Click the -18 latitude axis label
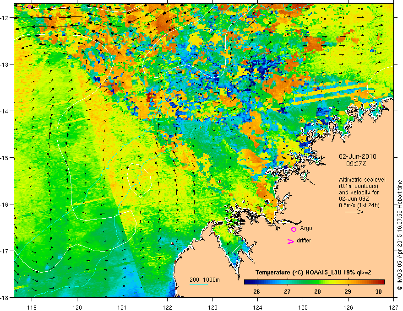The image size is (403, 311). pos(5,297)
